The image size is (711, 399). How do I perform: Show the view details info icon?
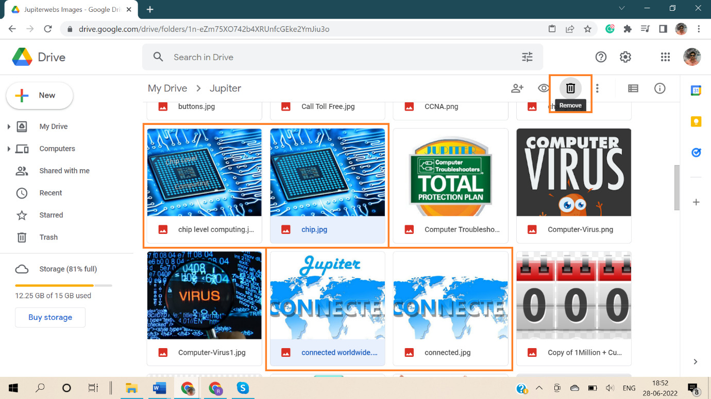[660, 88]
